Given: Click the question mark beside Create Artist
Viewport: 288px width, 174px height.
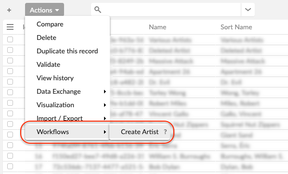Looking at the screenshot, I should 165,132.
